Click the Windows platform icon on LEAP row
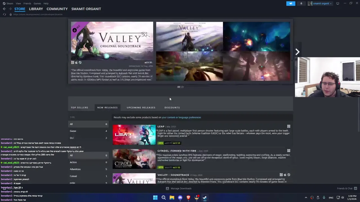The width and height of the screenshot is (360, 202). [289, 127]
